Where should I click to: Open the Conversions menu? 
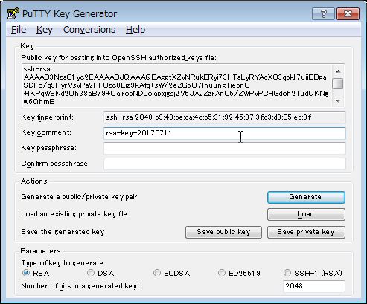pyautogui.click(x=89, y=30)
